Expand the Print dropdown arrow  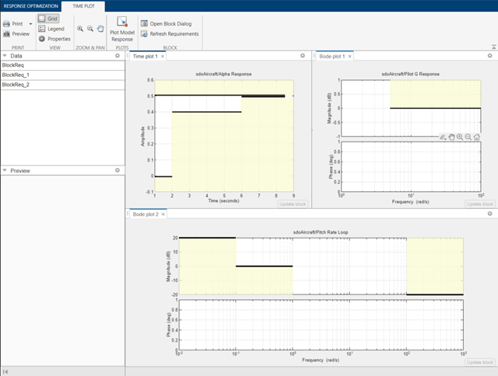[30, 24]
